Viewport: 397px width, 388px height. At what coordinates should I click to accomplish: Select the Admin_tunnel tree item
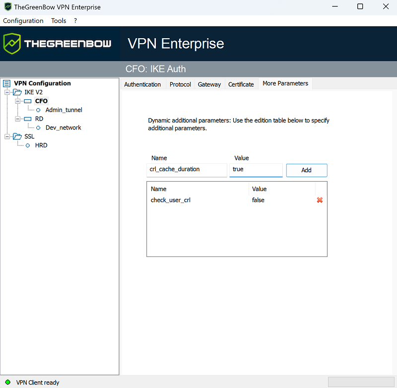click(64, 110)
